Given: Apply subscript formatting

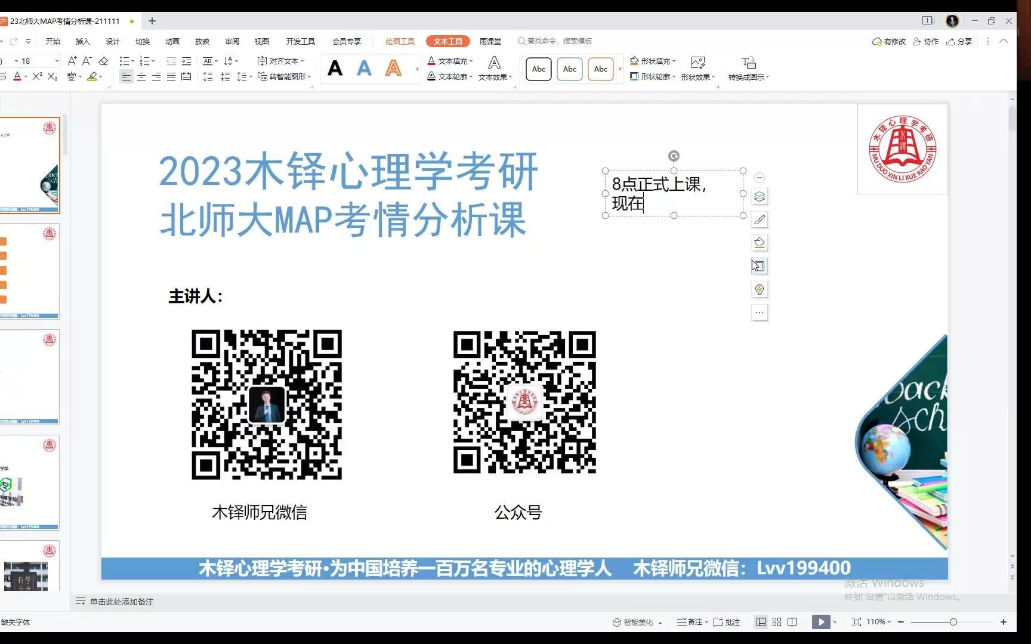Looking at the screenshot, I should [53, 76].
